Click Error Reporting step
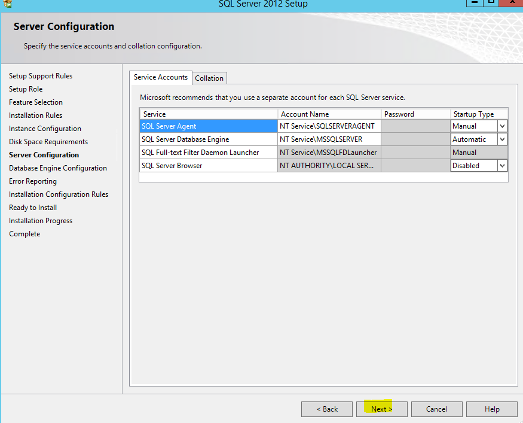The height and width of the screenshot is (423, 523). pyautogui.click(x=33, y=181)
